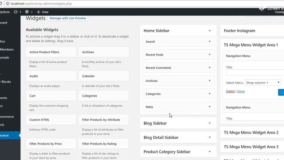Open the WooCommerce menu in sidebar
This screenshot has height=160, width=284.
pos(7,116)
